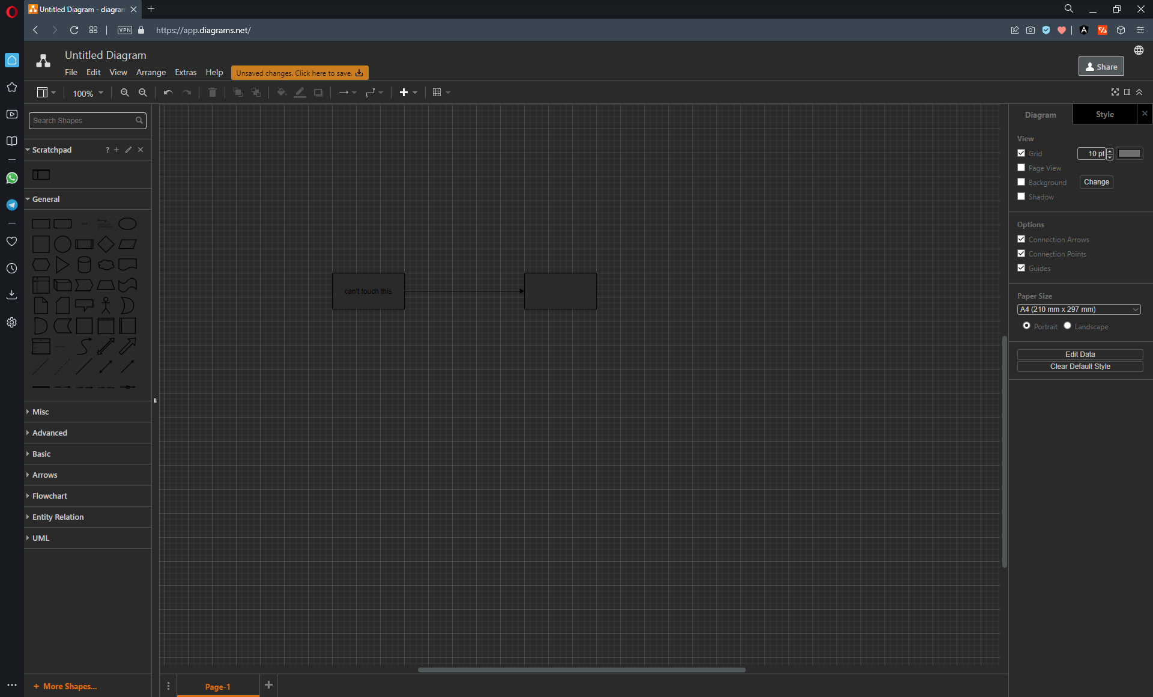Click the Redo icon
Viewport: 1153px width, 697px height.
coord(187,93)
